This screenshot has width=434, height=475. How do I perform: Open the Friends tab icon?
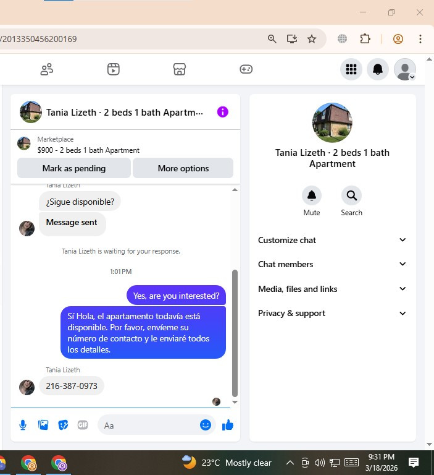click(47, 69)
